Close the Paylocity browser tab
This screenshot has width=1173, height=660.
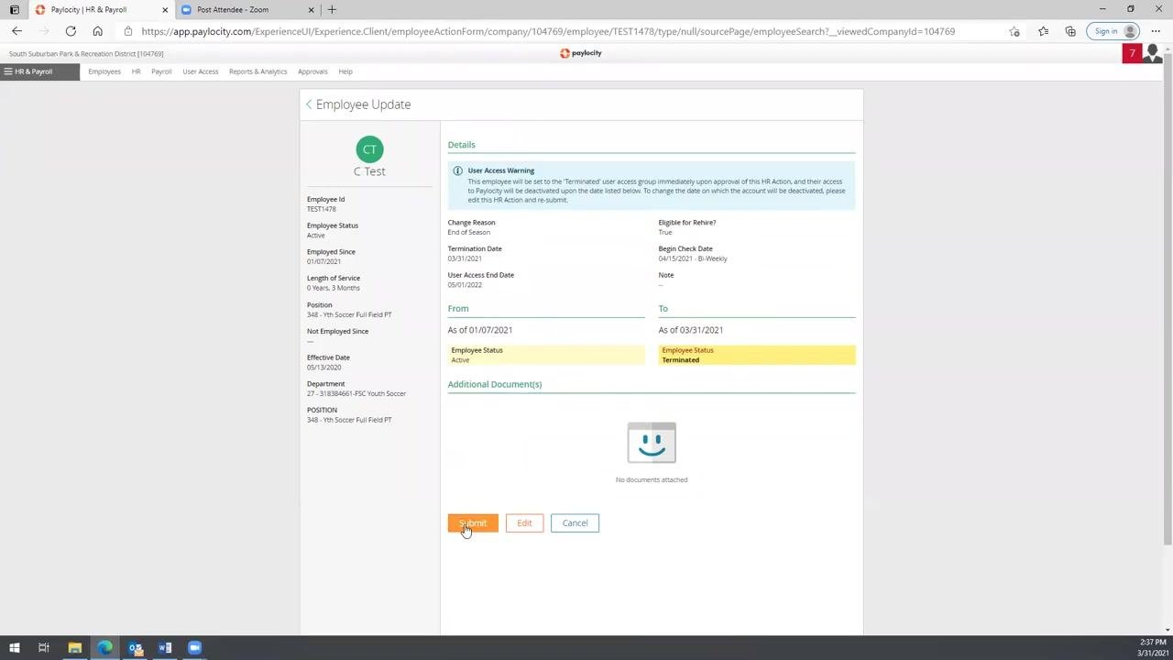pyautogui.click(x=165, y=10)
